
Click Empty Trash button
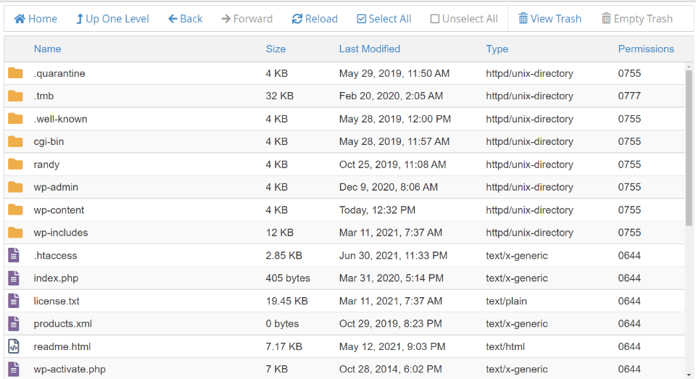(x=637, y=19)
